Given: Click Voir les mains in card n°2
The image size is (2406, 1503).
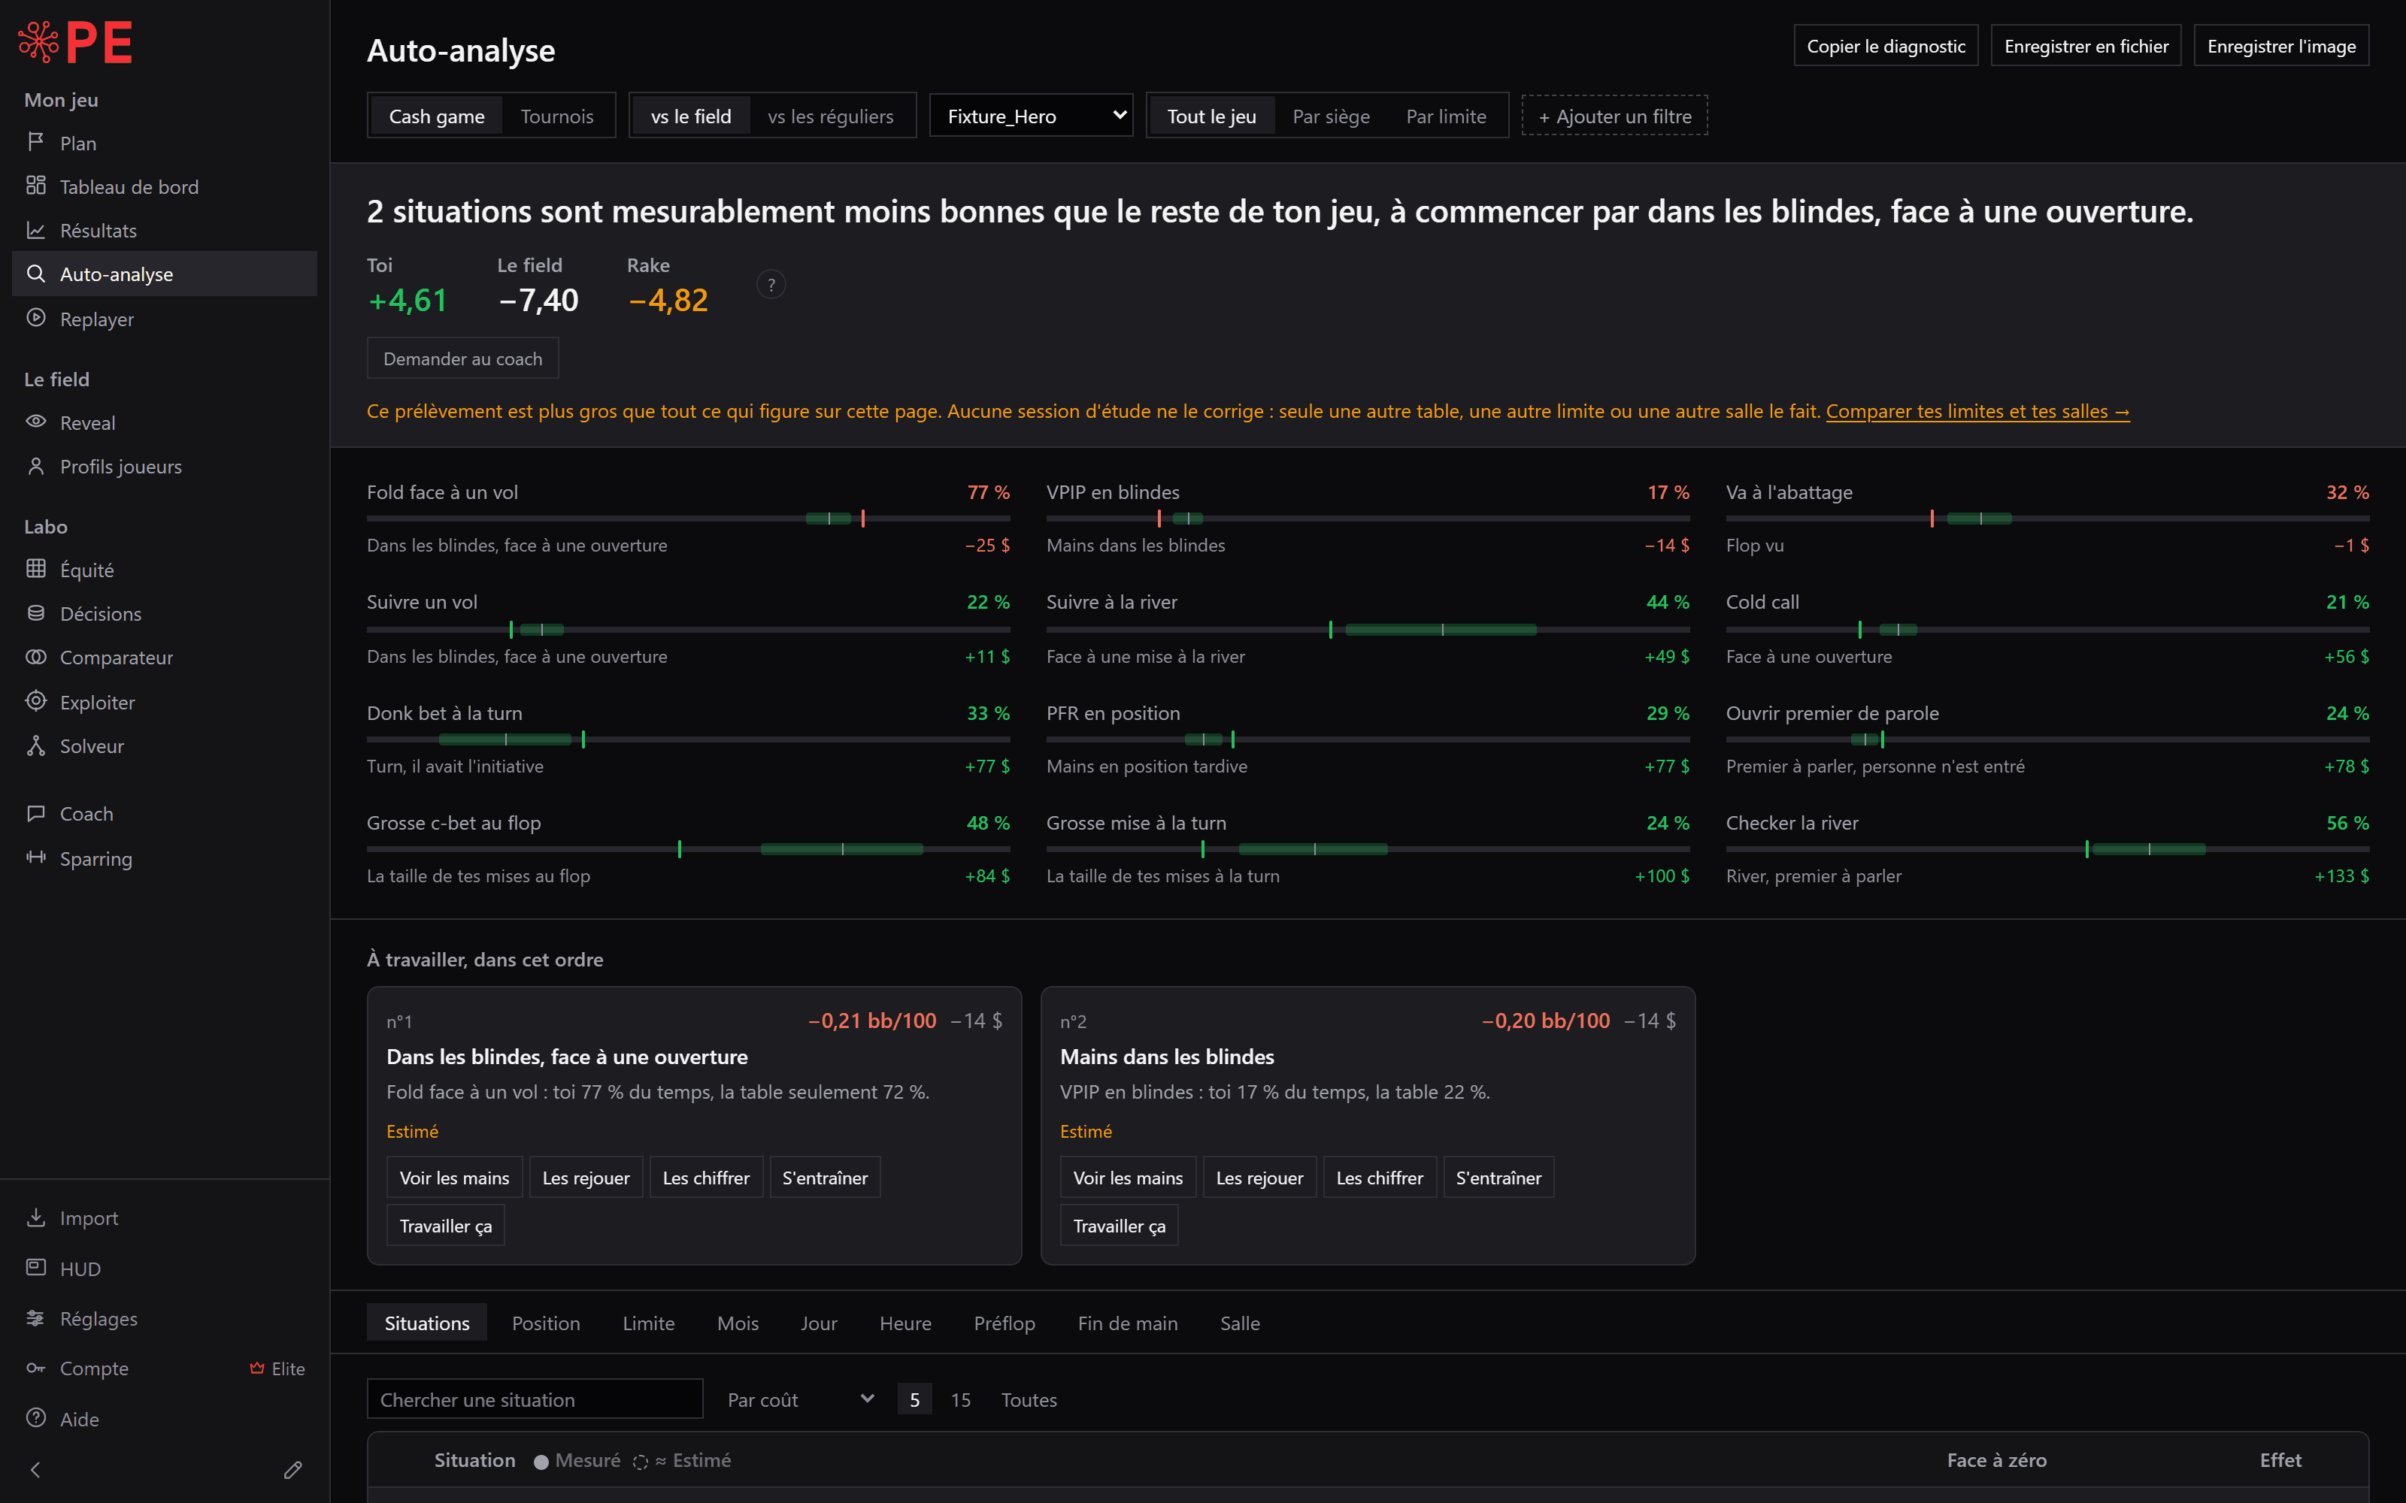Looking at the screenshot, I should pos(1128,1177).
